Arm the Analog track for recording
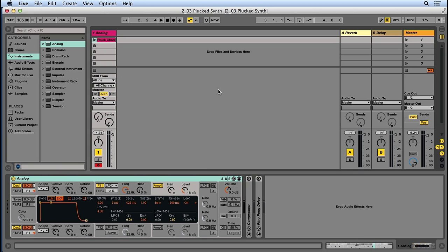This screenshot has height=252, width=448. point(98,165)
